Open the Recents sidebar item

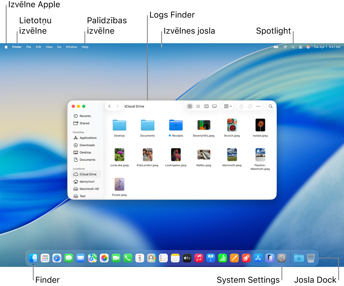84,116
